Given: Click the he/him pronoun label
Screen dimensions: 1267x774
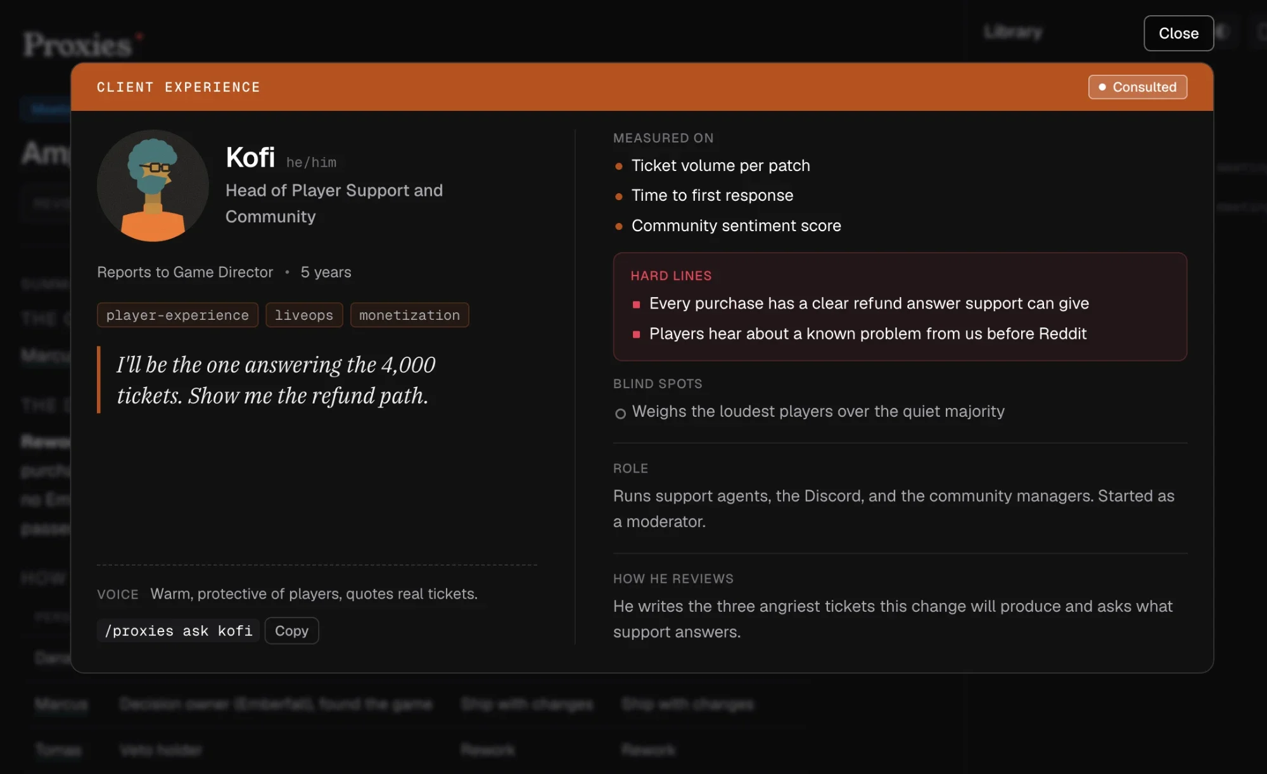Looking at the screenshot, I should pyautogui.click(x=311, y=162).
